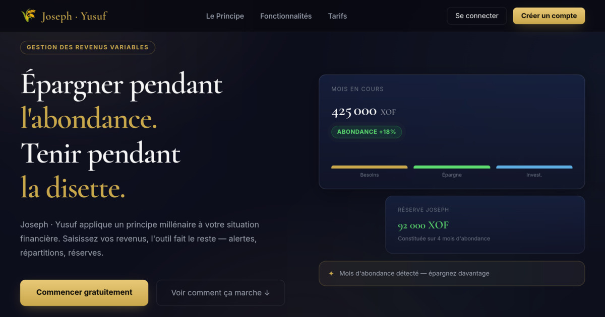605x317 pixels.
Task: Click the 92 000 XOF reserve amount
Action: pyautogui.click(x=423, y=225)
